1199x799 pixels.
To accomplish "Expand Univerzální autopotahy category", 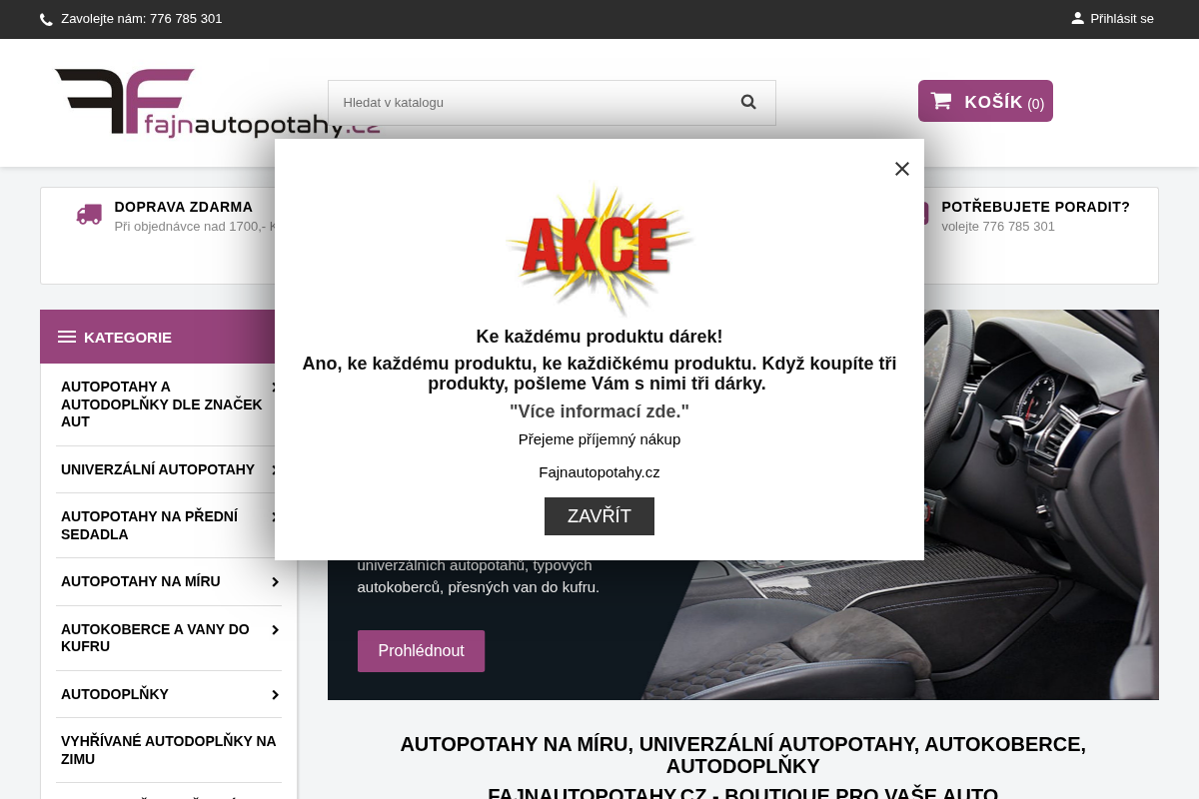I will tap(274, 469).
